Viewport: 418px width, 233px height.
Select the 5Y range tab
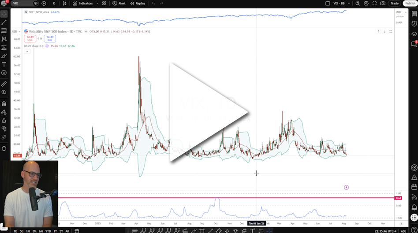coord(61,231)
